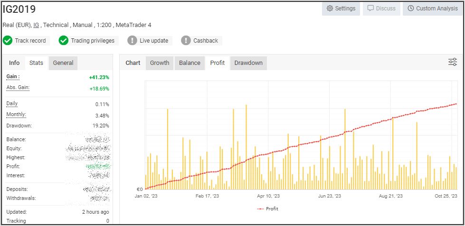Toggle the Profit series legend entry
465x226 pixels.
click(x=268, y=208)
